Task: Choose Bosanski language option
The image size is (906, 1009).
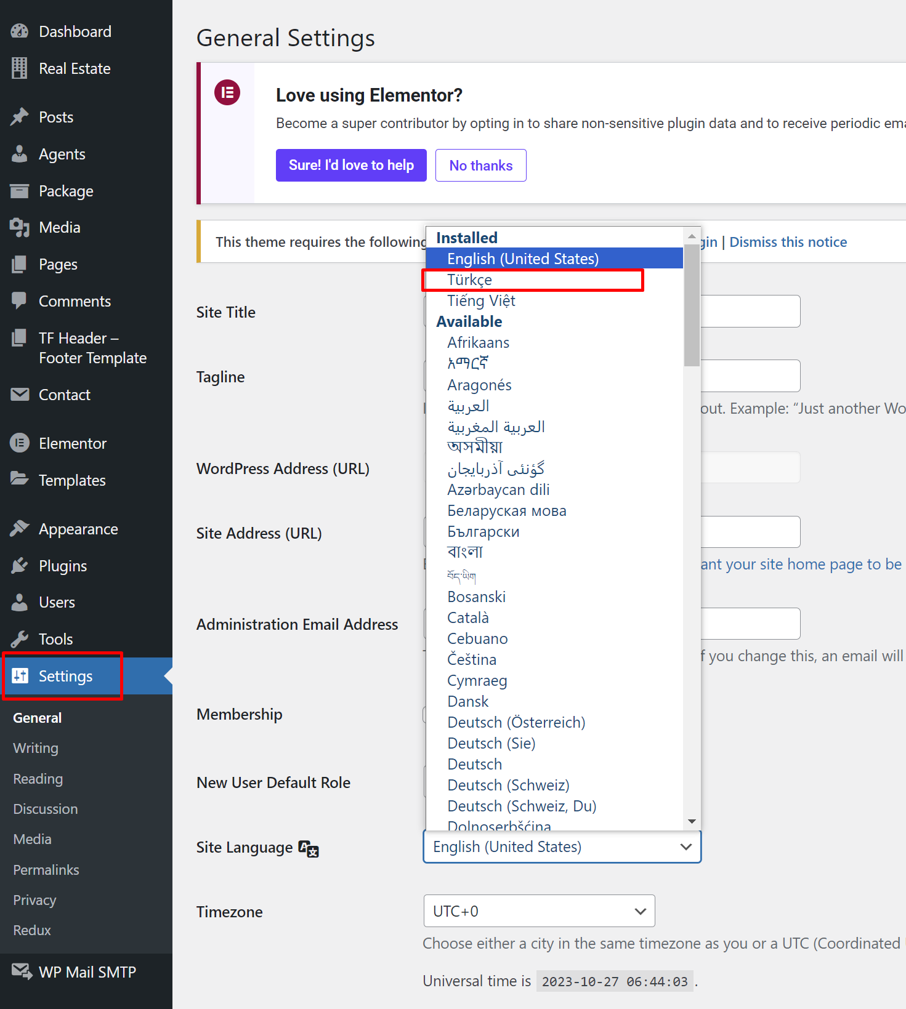Action: pos(554,597)
